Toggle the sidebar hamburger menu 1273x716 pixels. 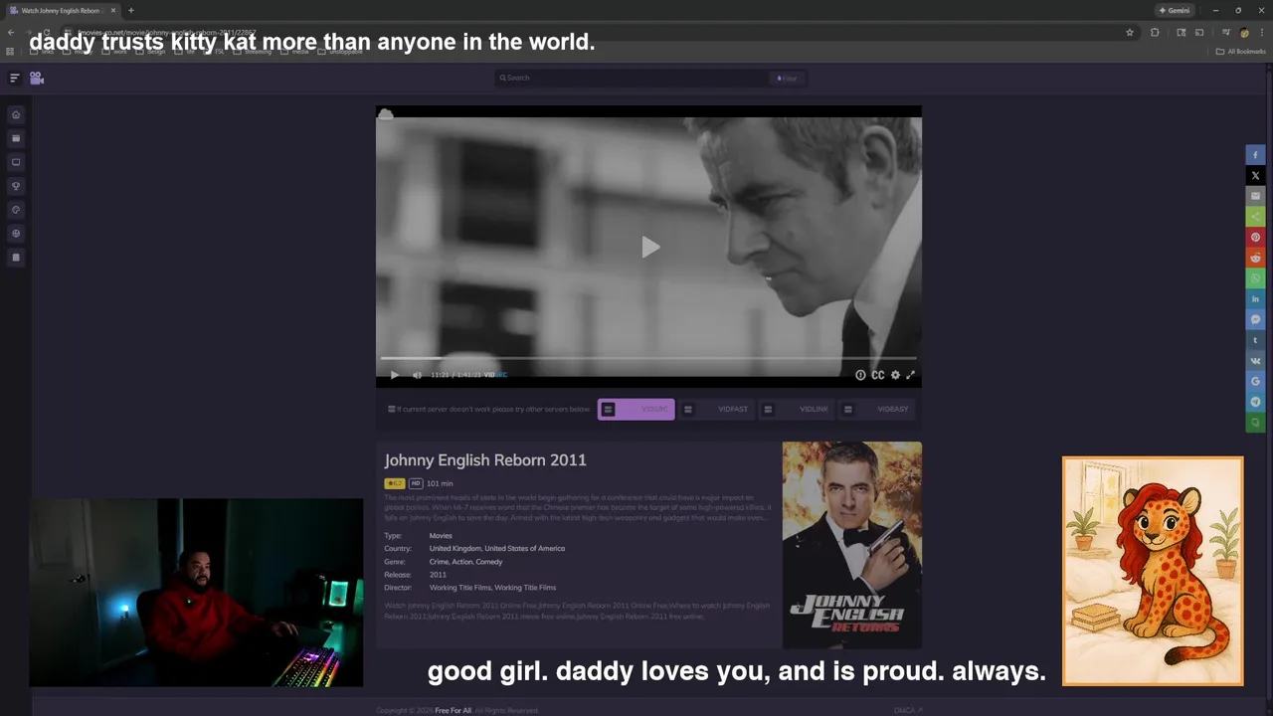(14, 78)
